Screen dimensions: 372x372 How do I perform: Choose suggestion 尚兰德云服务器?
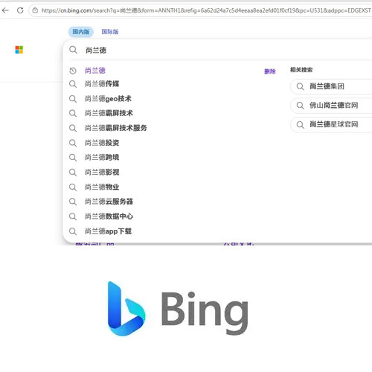point(109,202)
